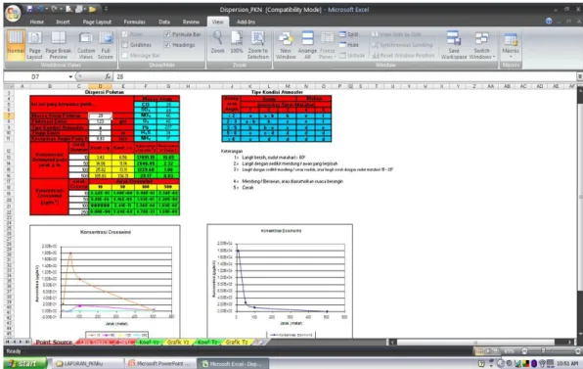Image resolution: width=583 pixels, height=369 pixels.
Task: Switch to Microsoft PowerPoint taskbar window
Action: [160, 363]
